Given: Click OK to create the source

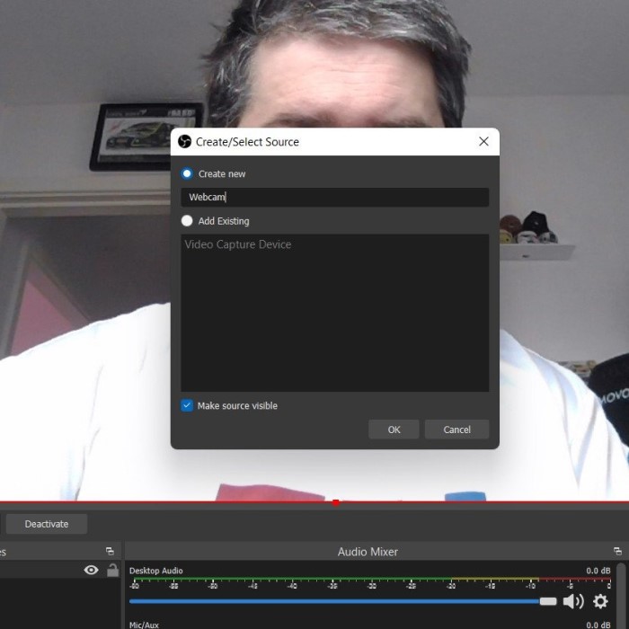Looking at the screenshot, I should [x=394, y=430].
